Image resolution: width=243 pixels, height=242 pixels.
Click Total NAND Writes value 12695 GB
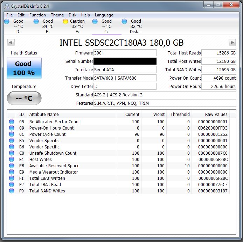pos(219,69)
